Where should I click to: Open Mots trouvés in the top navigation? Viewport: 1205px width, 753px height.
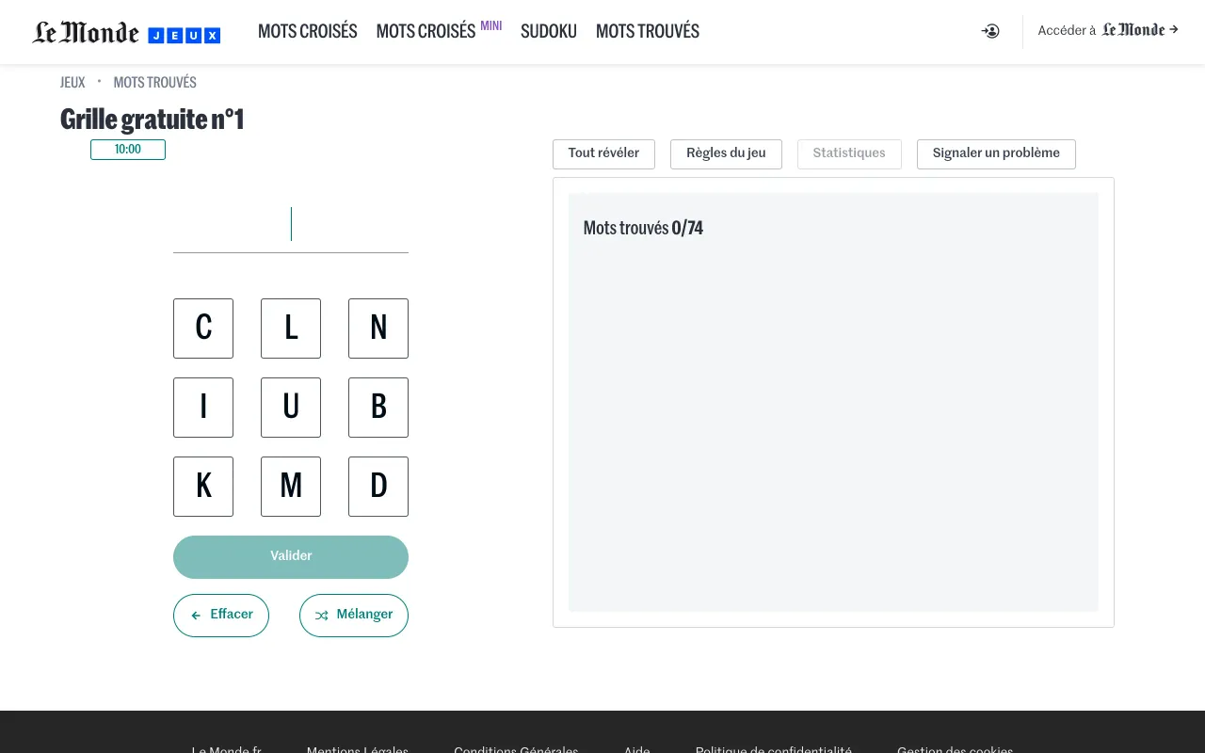(x=648, y=32)
